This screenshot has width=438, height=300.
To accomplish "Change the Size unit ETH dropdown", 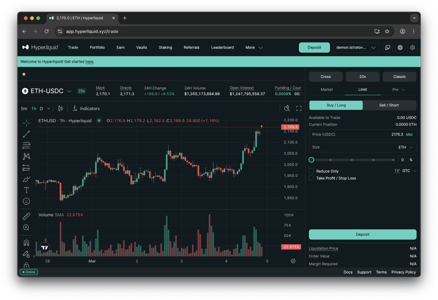I will [405, 147].
